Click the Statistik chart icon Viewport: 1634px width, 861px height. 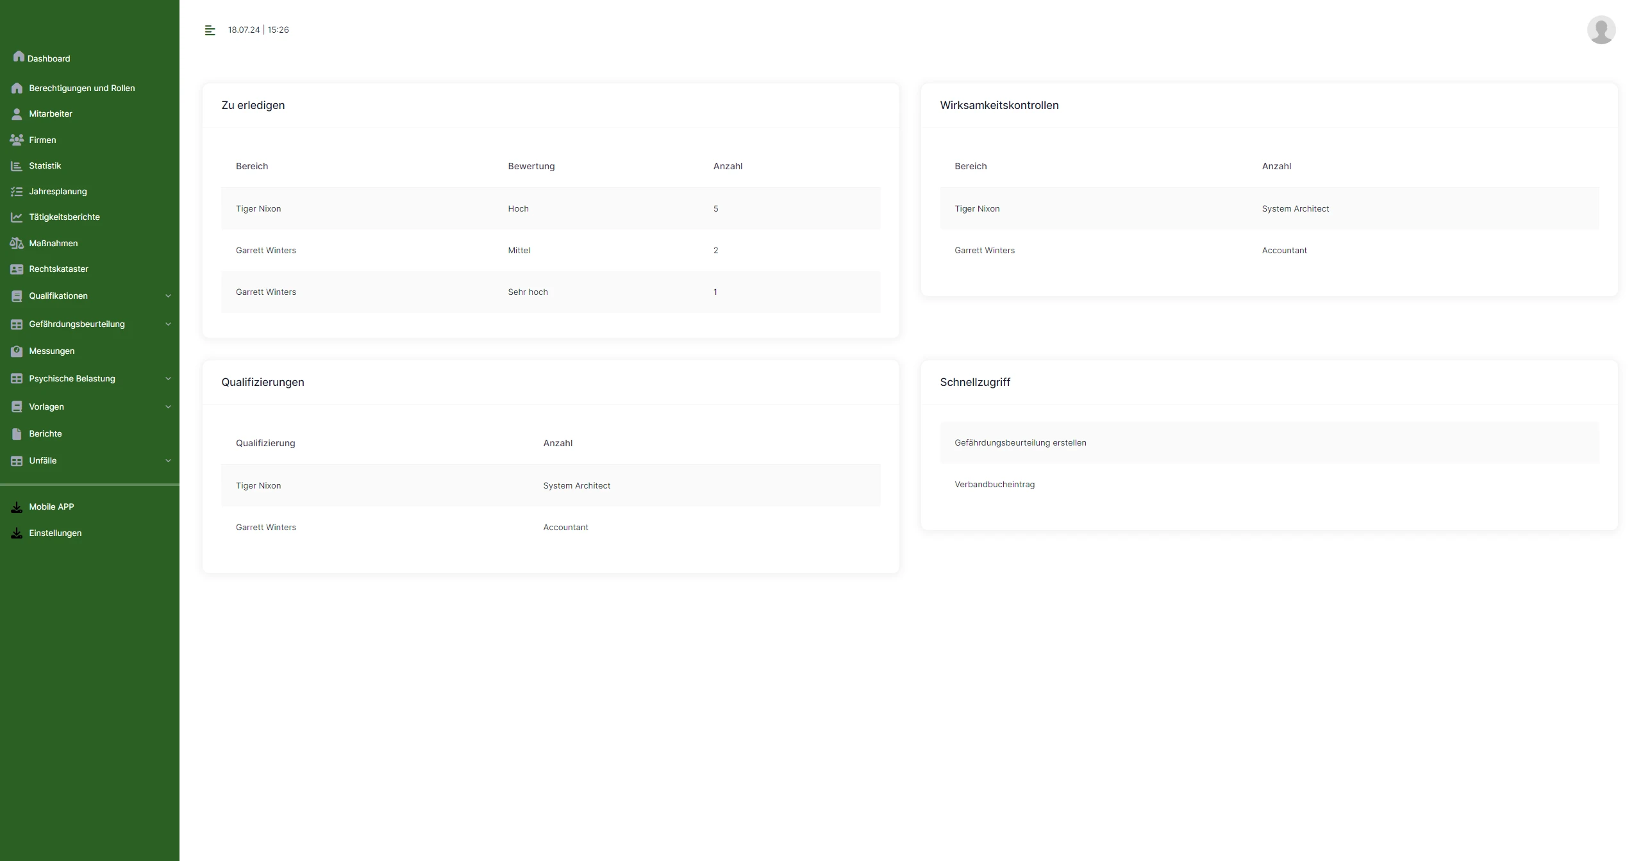(x=17, y=166)
